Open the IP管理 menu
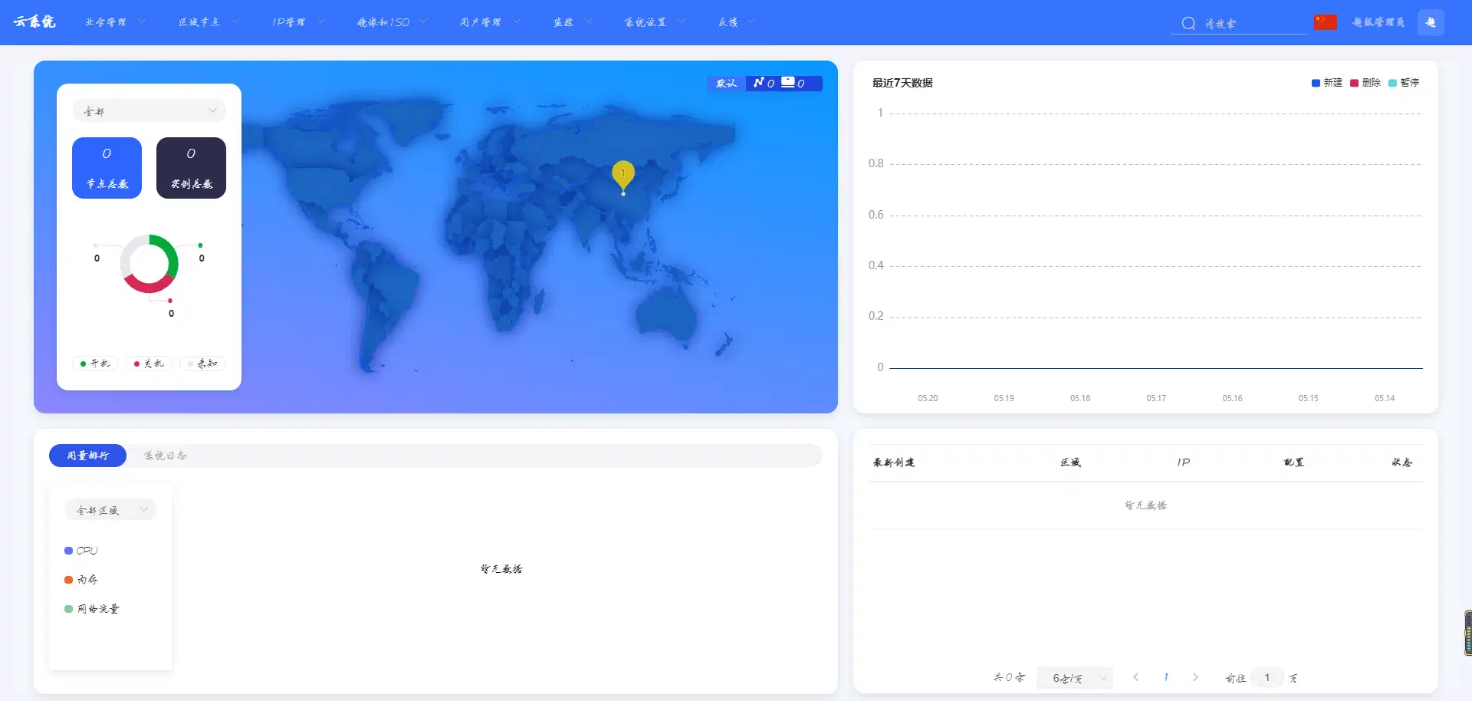The height and width of the screenshot is (701, 1472). click(x=297, y=22)
